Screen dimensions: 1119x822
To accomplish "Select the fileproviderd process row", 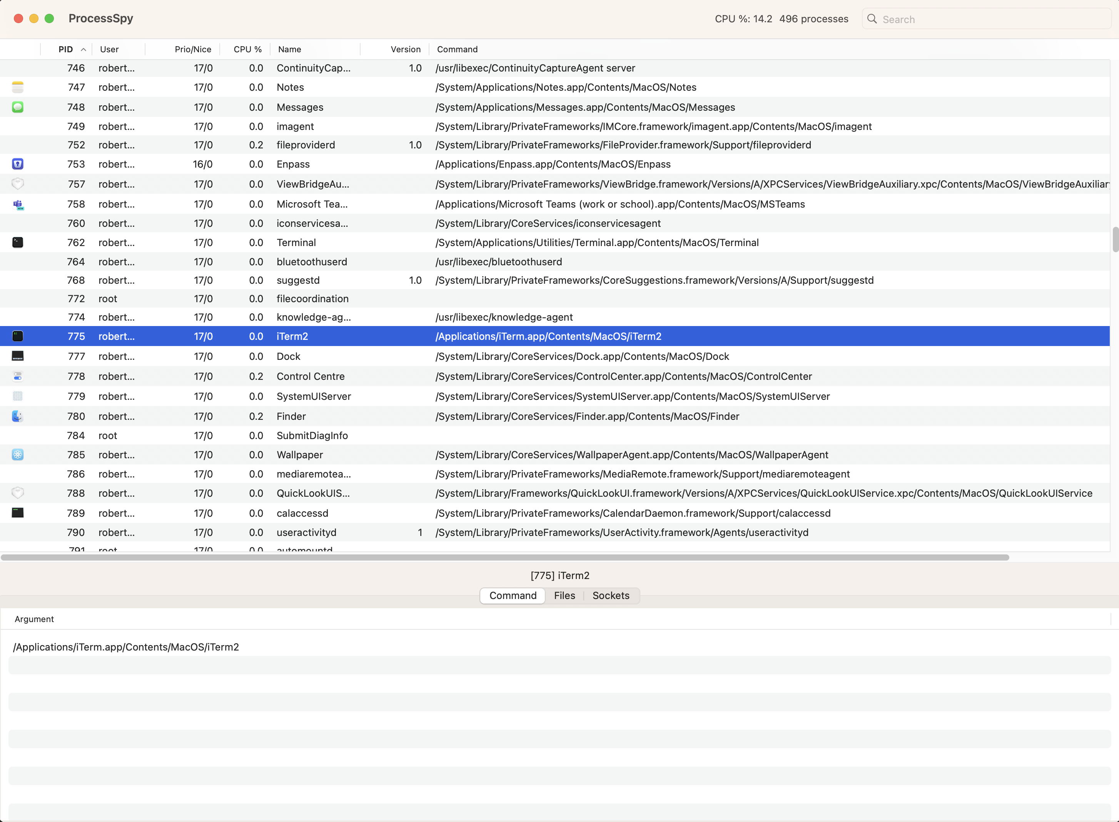I will [555, 145].
